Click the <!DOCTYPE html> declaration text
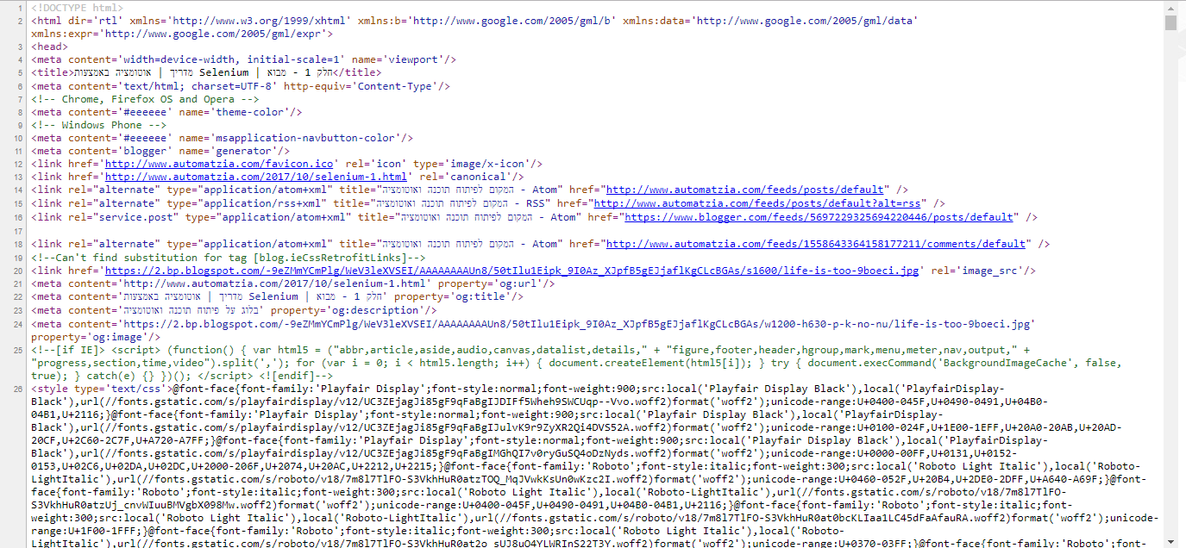Viewport: 1186px width, 548px height. [x=77, y=8]
